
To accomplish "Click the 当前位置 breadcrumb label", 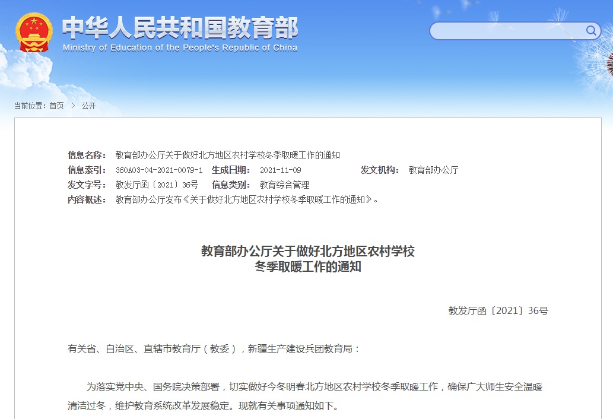I will (30, 106).
